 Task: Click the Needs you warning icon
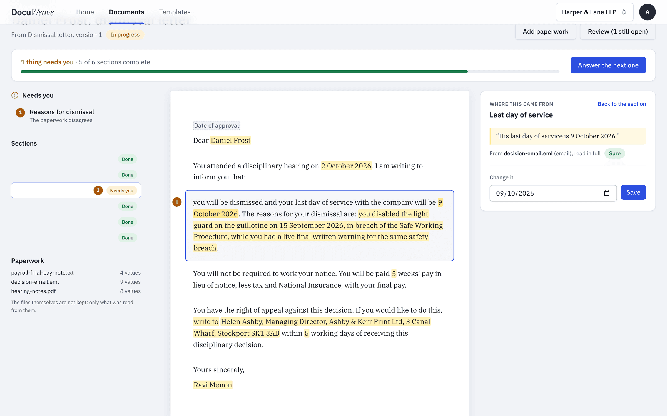pyautogui.click(x=15, y=95)
